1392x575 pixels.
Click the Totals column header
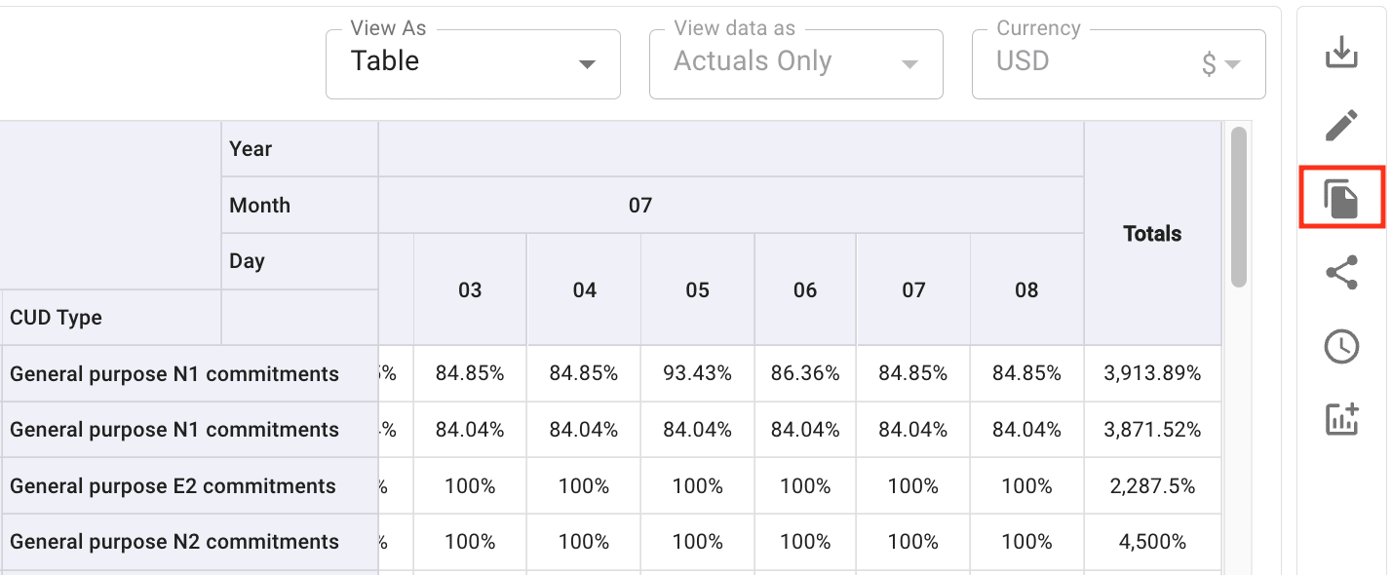(x=1152, y=234)
